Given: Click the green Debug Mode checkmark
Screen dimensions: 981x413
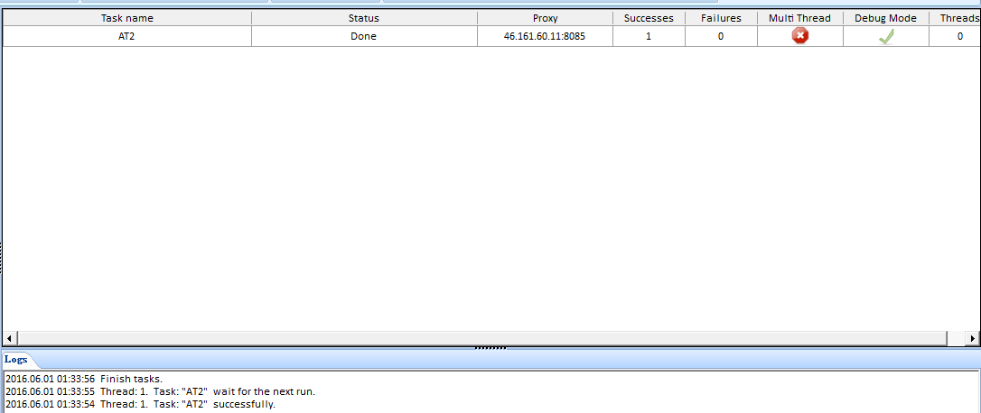Looking at the screenshot, I should pos(885,36).
